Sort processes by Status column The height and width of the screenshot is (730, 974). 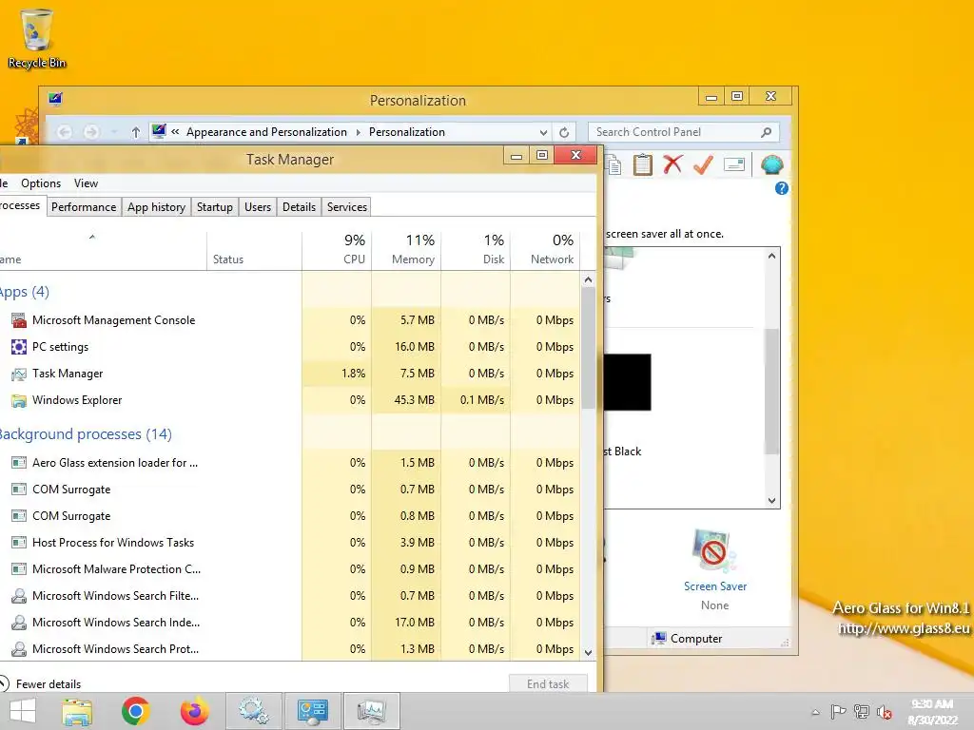tap(254, 250)
